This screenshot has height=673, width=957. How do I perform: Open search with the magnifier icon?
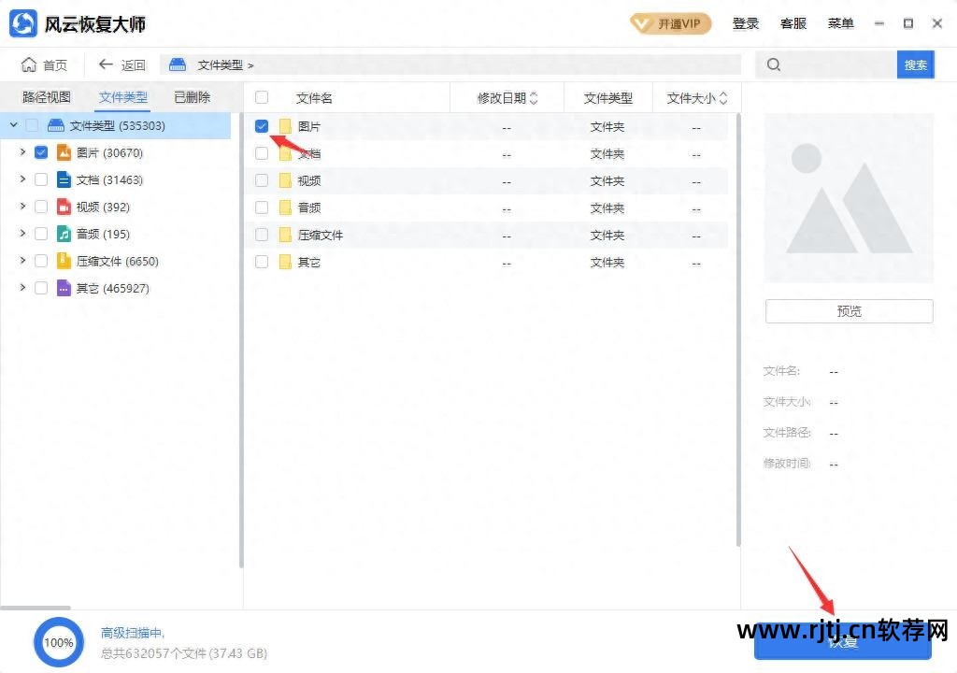(x=772, y=64)
